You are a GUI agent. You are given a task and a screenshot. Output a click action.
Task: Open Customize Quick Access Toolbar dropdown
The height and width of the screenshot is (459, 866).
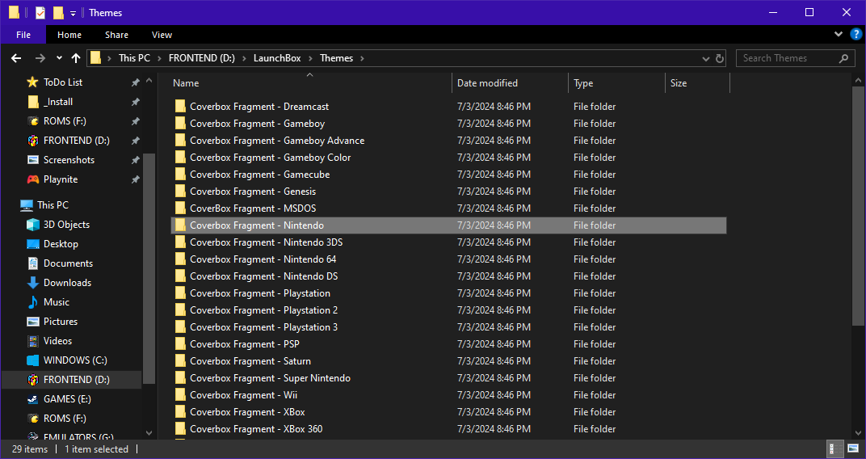click(73, 13)
